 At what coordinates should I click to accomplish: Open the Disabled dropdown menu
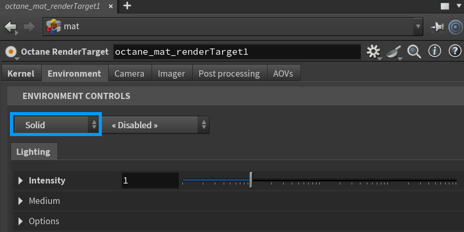[155, 125]
